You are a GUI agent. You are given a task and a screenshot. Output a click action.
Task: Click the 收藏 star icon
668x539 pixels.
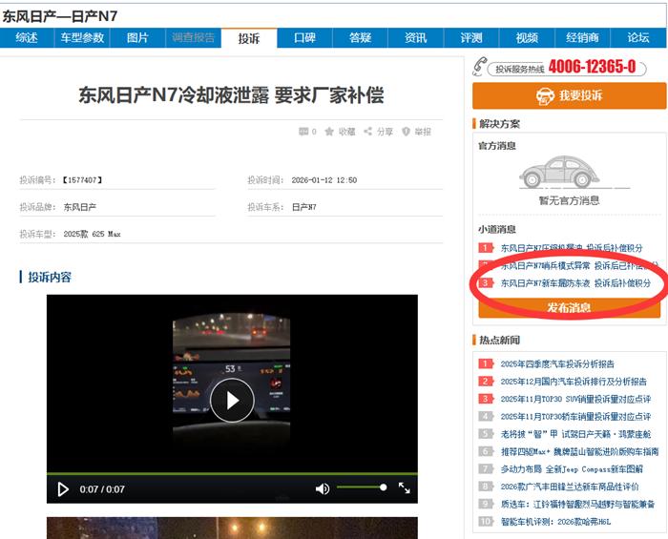point(330,132)
